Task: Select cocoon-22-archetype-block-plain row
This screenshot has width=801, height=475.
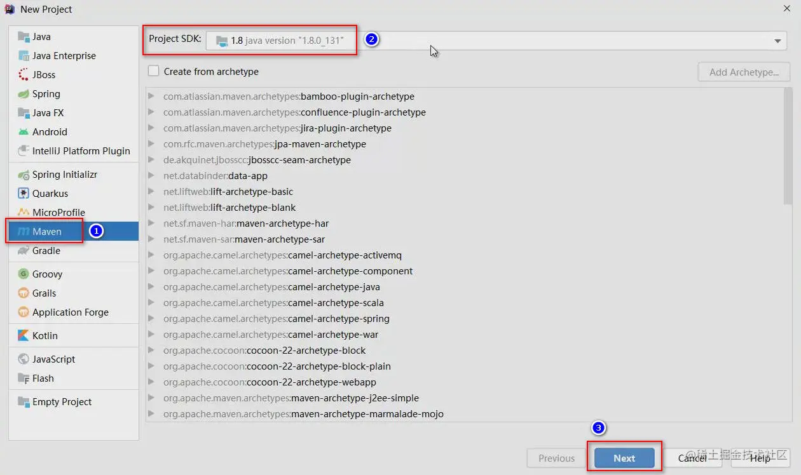Action: tap(465, 366)
